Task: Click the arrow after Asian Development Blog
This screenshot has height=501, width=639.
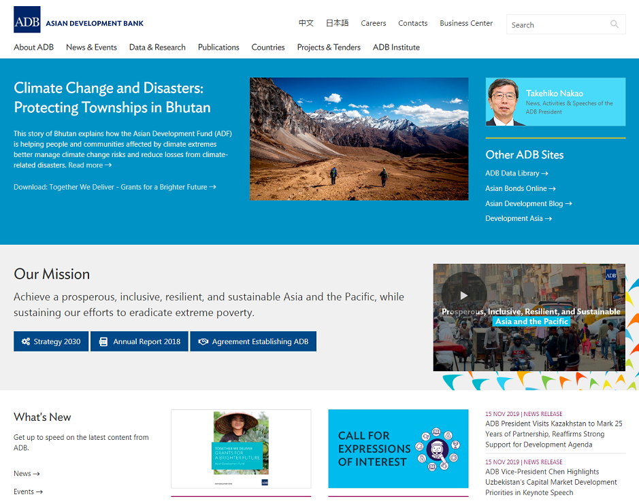Action: pyautogui.click(x=568, y=203)
